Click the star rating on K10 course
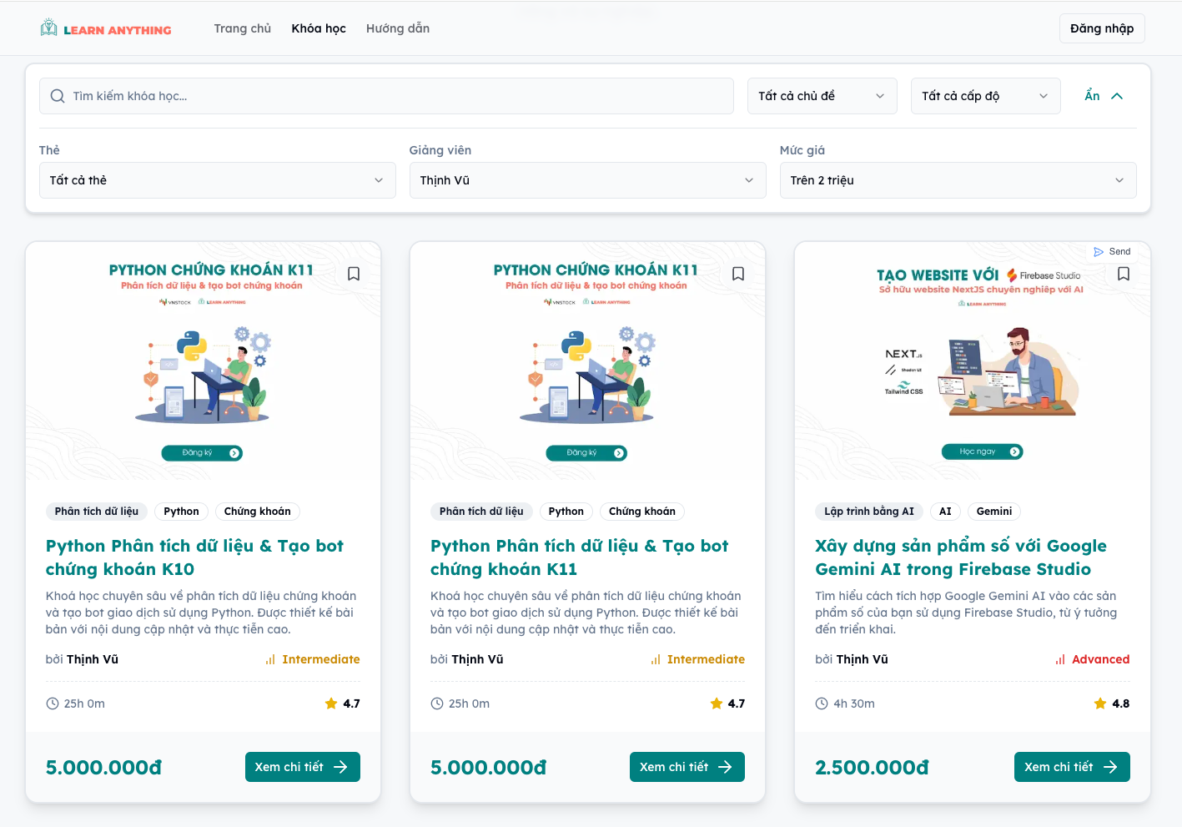This screenshot has width=1182, height=827. 331,703
